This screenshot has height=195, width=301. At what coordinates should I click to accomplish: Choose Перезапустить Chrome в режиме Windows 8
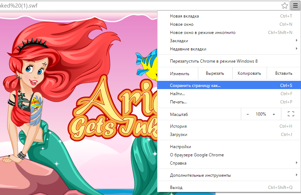pos(229,61)
